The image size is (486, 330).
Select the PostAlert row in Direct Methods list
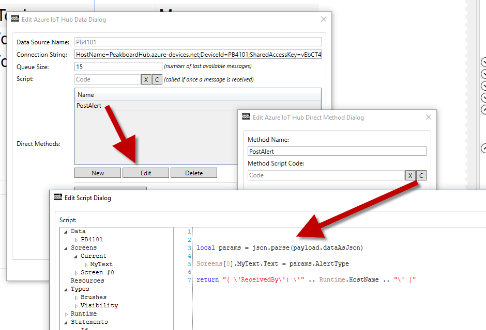198,105
